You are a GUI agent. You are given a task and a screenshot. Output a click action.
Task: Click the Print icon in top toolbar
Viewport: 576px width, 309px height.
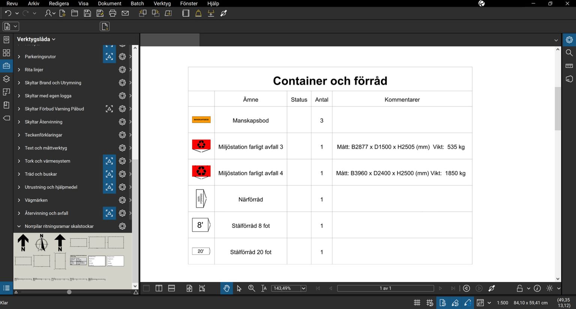coord(112,13)
